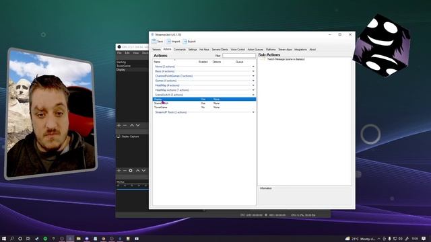Open Windows taskbar search
This screenshot has height=242, width=431.
pos(12,239)
